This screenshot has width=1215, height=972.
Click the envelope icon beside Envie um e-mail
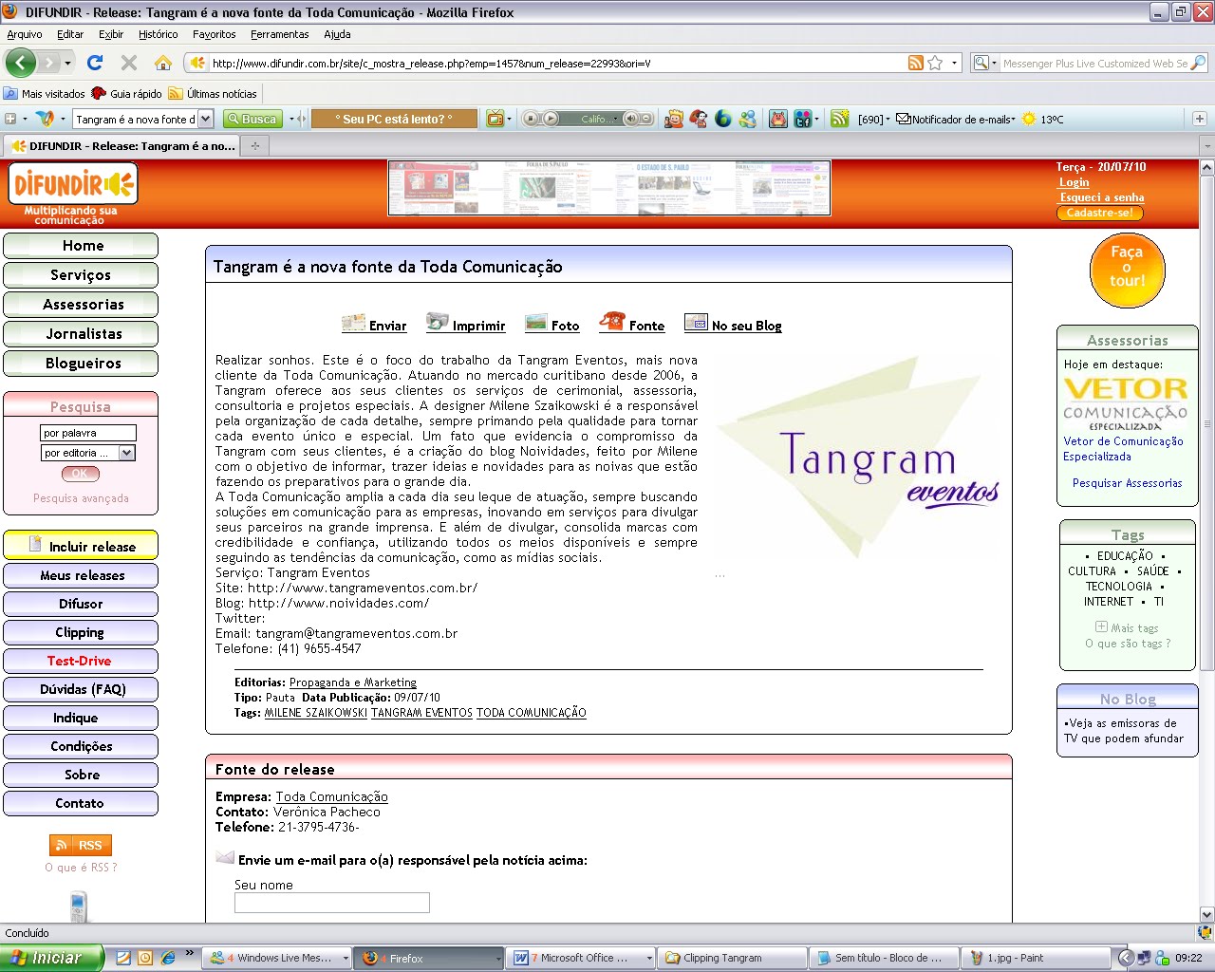(x=225, y=858)
